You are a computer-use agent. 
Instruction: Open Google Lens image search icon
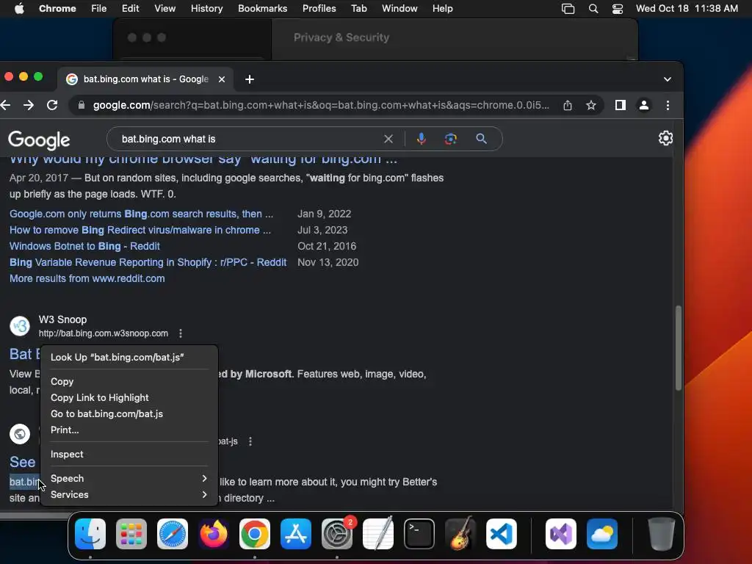451,139
